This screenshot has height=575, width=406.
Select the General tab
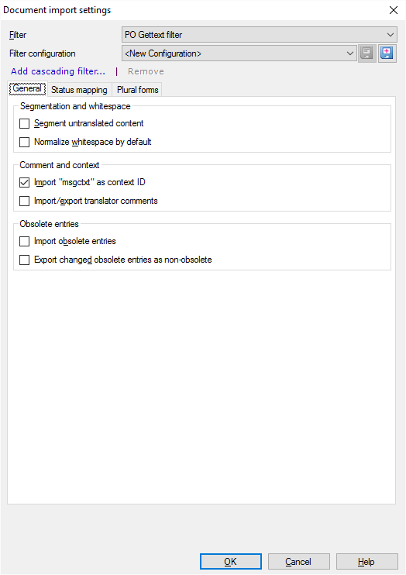pos(28,89)
